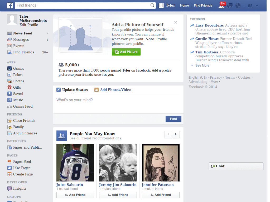Go to Home in top bar
The image size is (270, 202).
(184, 6)
